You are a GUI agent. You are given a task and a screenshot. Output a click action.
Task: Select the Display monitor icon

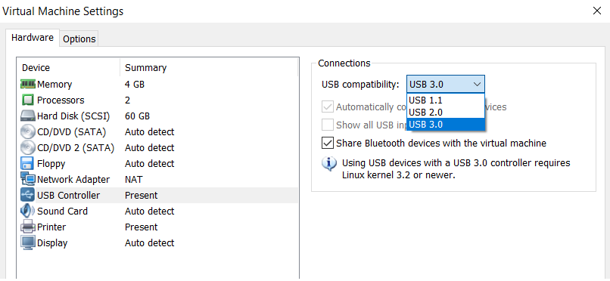(x=27, y=243)
